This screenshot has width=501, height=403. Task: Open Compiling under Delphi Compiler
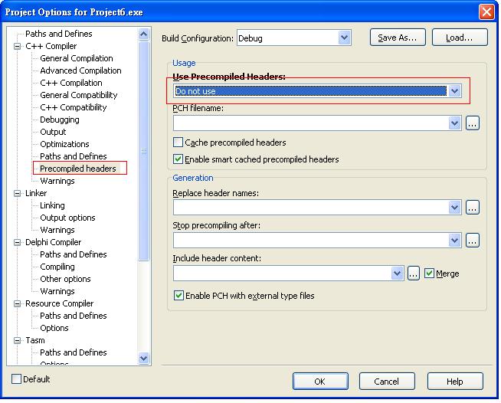click(x=57, y=267)
